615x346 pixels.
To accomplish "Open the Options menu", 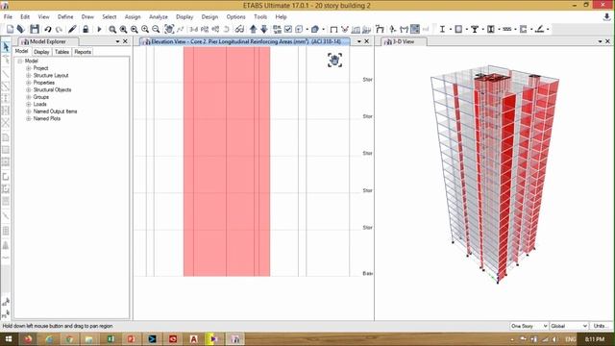I will (x=236, y=17).
